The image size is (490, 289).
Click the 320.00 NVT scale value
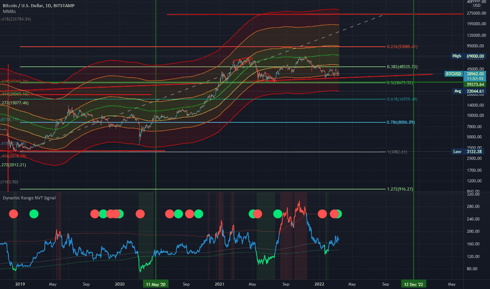(473, 194)
